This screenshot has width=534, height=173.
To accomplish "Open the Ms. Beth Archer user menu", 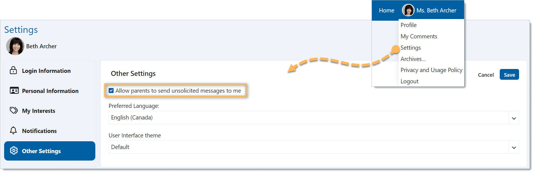I will [436, 10].
